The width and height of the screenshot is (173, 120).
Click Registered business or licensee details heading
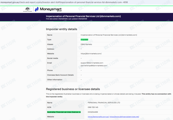pyautogui.click(x=73, y=89)
